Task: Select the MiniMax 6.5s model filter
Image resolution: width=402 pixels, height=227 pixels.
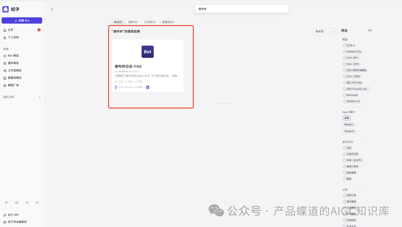Action: pos(352,52)
